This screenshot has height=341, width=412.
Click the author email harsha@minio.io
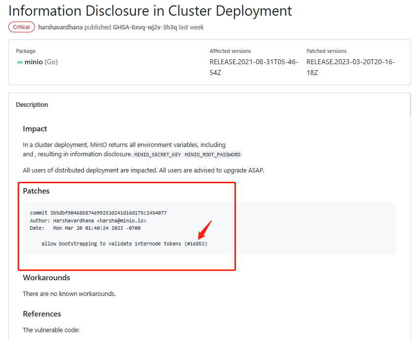[122, 221]
